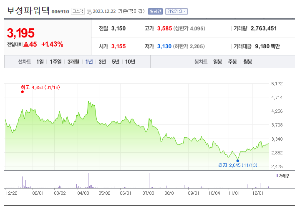The image size is (295, 206).
Task: Click the 실시간 real-time button
Action: pos(155,11)
